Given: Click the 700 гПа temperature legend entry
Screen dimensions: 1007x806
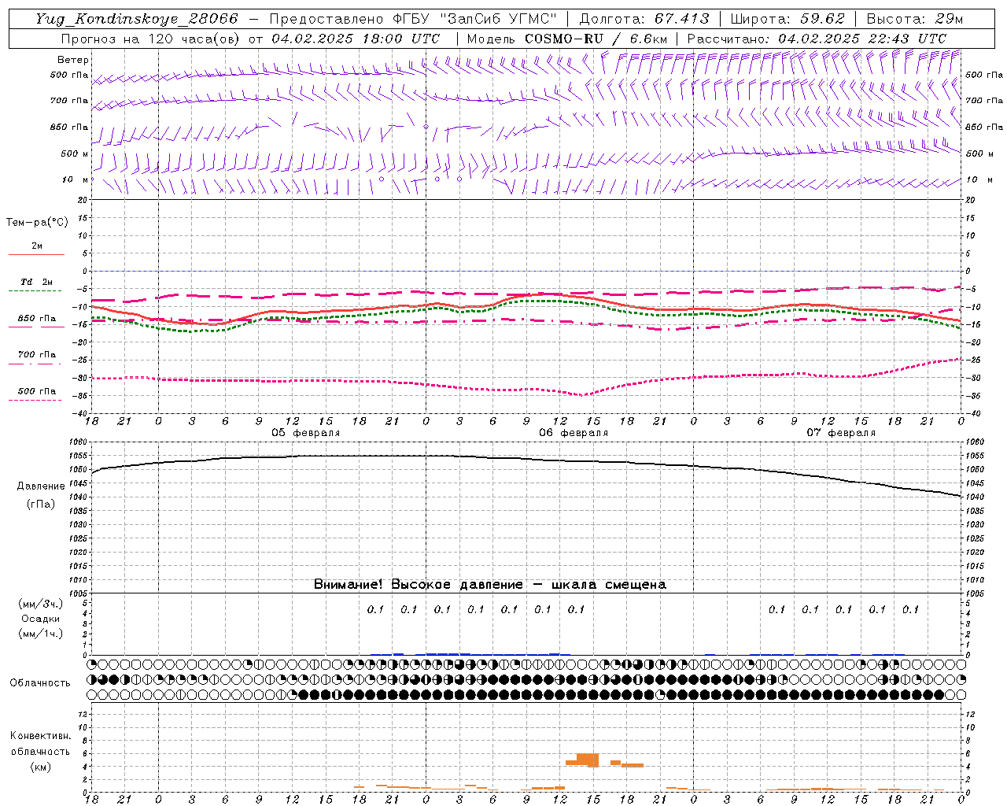Looking at the screenshot, I should pyautogui.click(x=36, y=355).
